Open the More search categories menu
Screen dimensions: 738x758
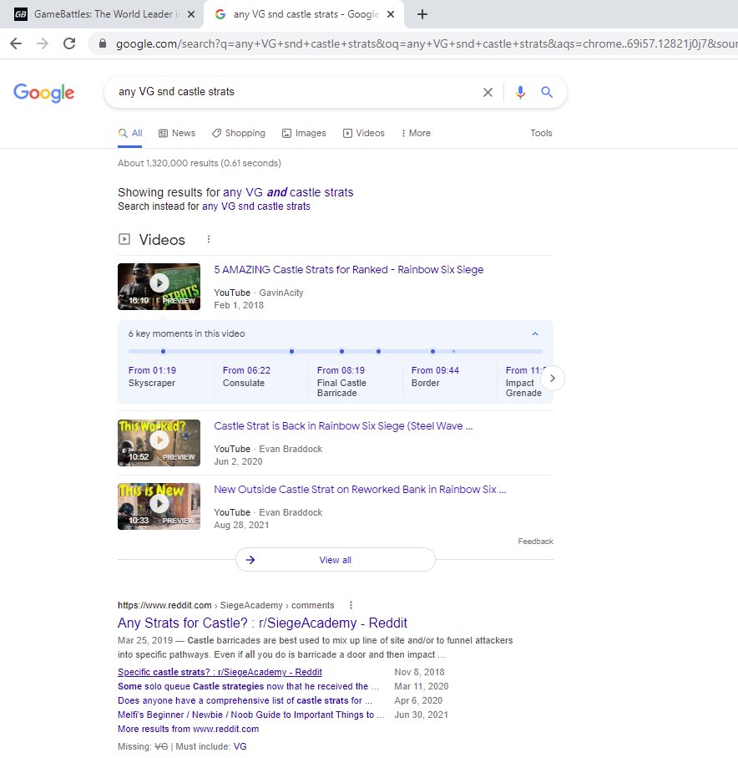(x=416, y=134)
